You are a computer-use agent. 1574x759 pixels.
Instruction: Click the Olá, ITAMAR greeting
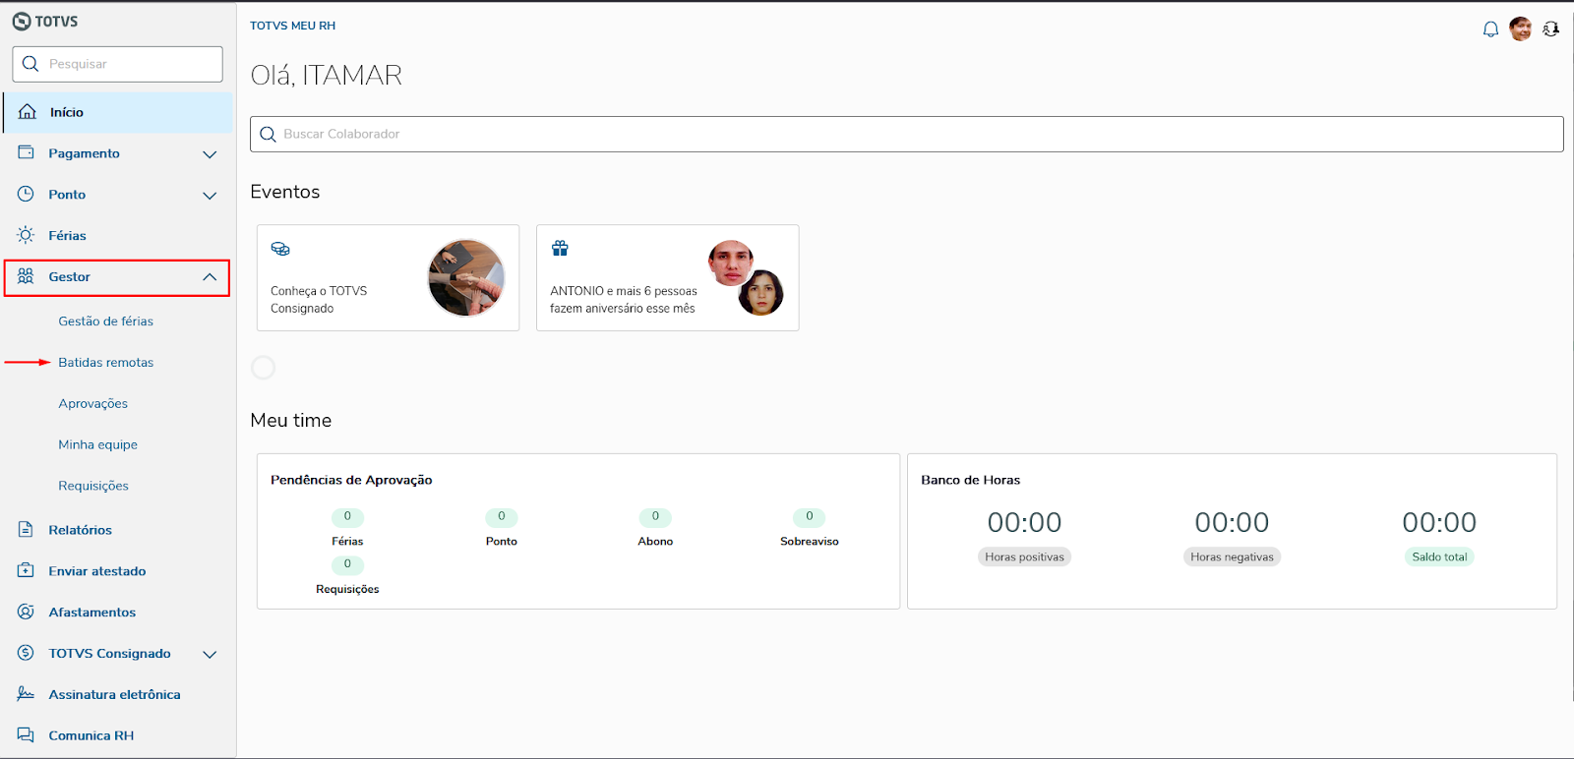click(326, 76)
